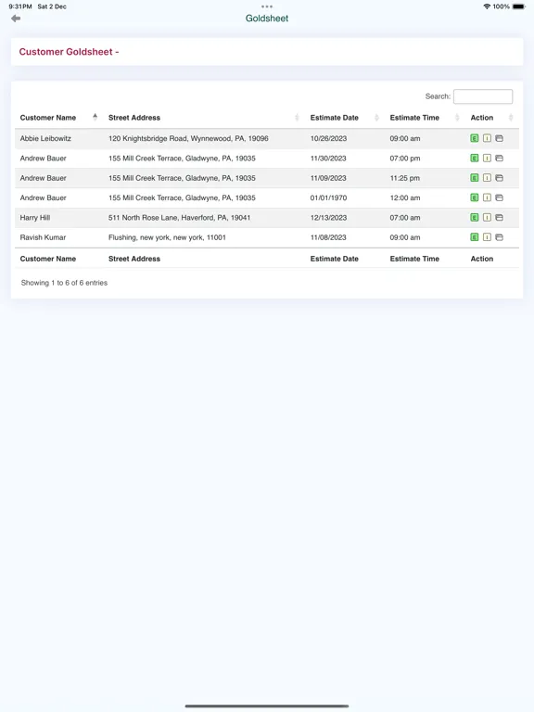This screenshot has width=534, height=712.
Task: Click the Goldsheet page title
Action: pos(267,19)
